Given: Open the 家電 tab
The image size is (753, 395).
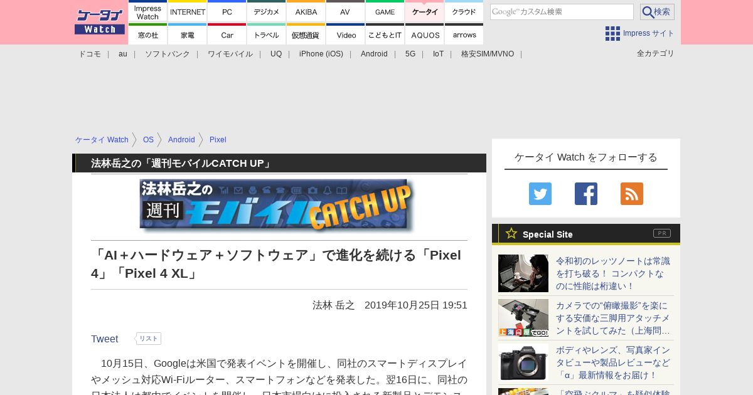Looking at the screenshot, I should [x=188, y=34].
